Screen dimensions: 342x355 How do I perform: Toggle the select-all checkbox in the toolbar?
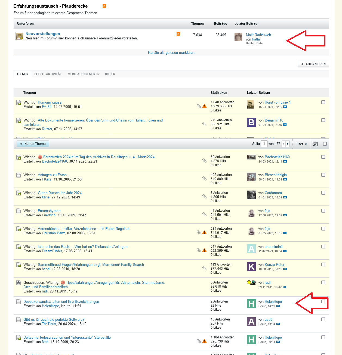pos(325,144)
